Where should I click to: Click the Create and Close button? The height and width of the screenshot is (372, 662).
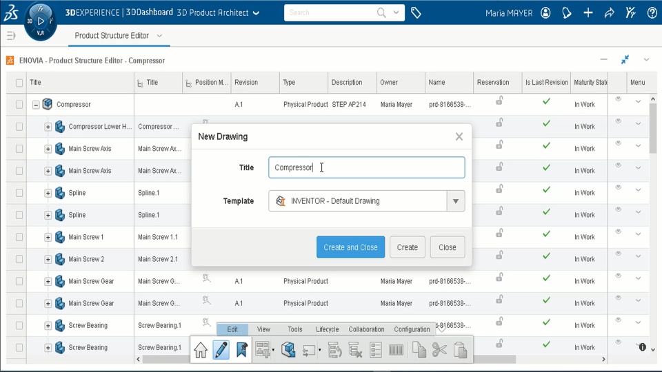pos(350,247)
